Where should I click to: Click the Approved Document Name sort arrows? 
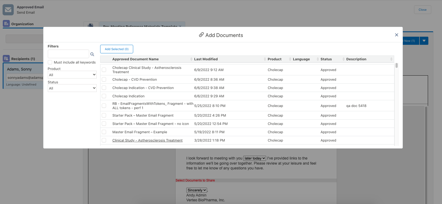coord(191,59)
